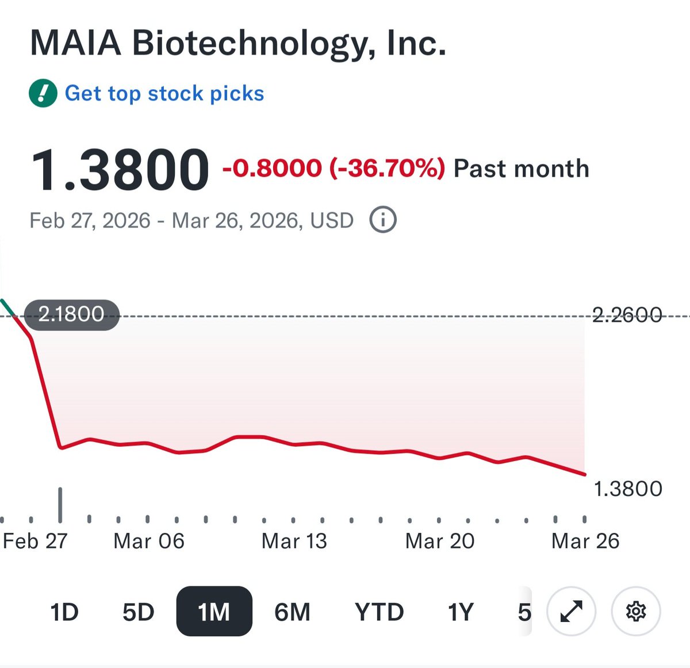Click the 2.1800 price label bubble
Viewport: 690px width, 668px height.
(x=71, y=314)
